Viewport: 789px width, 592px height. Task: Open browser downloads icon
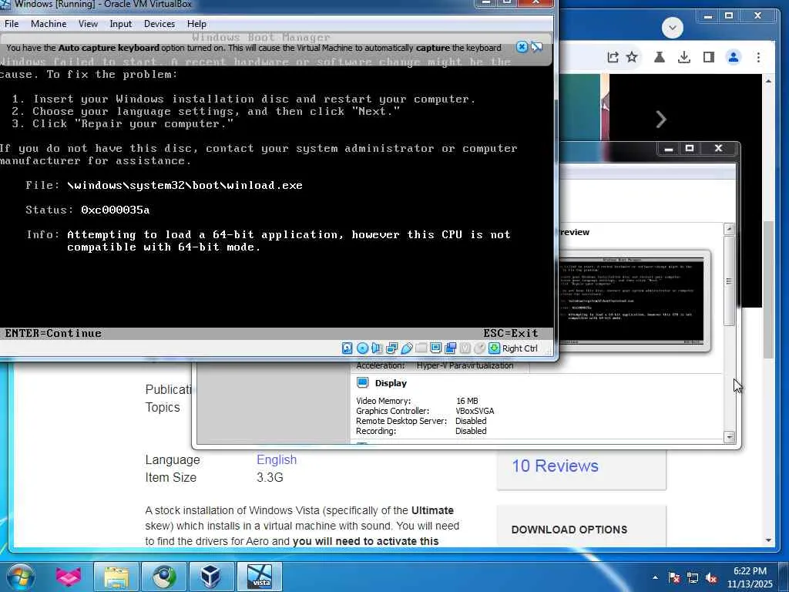pyautogui.click(x=684, y=57)
